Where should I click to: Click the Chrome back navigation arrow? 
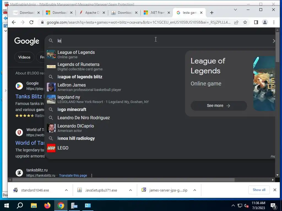pyautogui.click(x=14, y=22)
